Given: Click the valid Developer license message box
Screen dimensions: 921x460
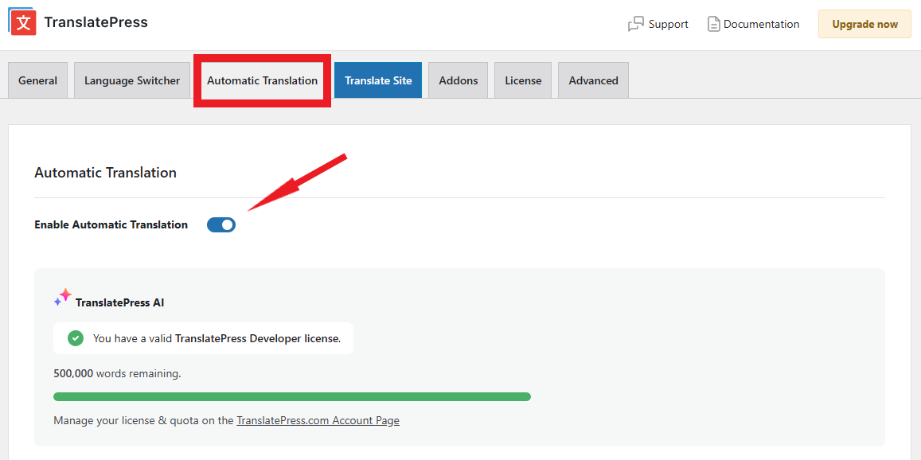Looking at the screenshot, I should pyautogui.click(x=203, y=337).
